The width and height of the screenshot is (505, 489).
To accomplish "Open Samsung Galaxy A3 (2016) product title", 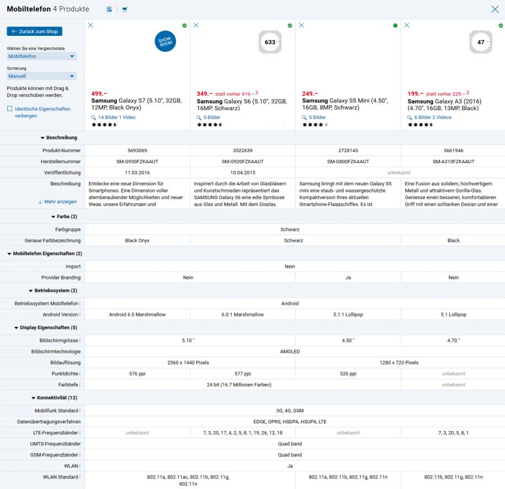I will 444,105.
